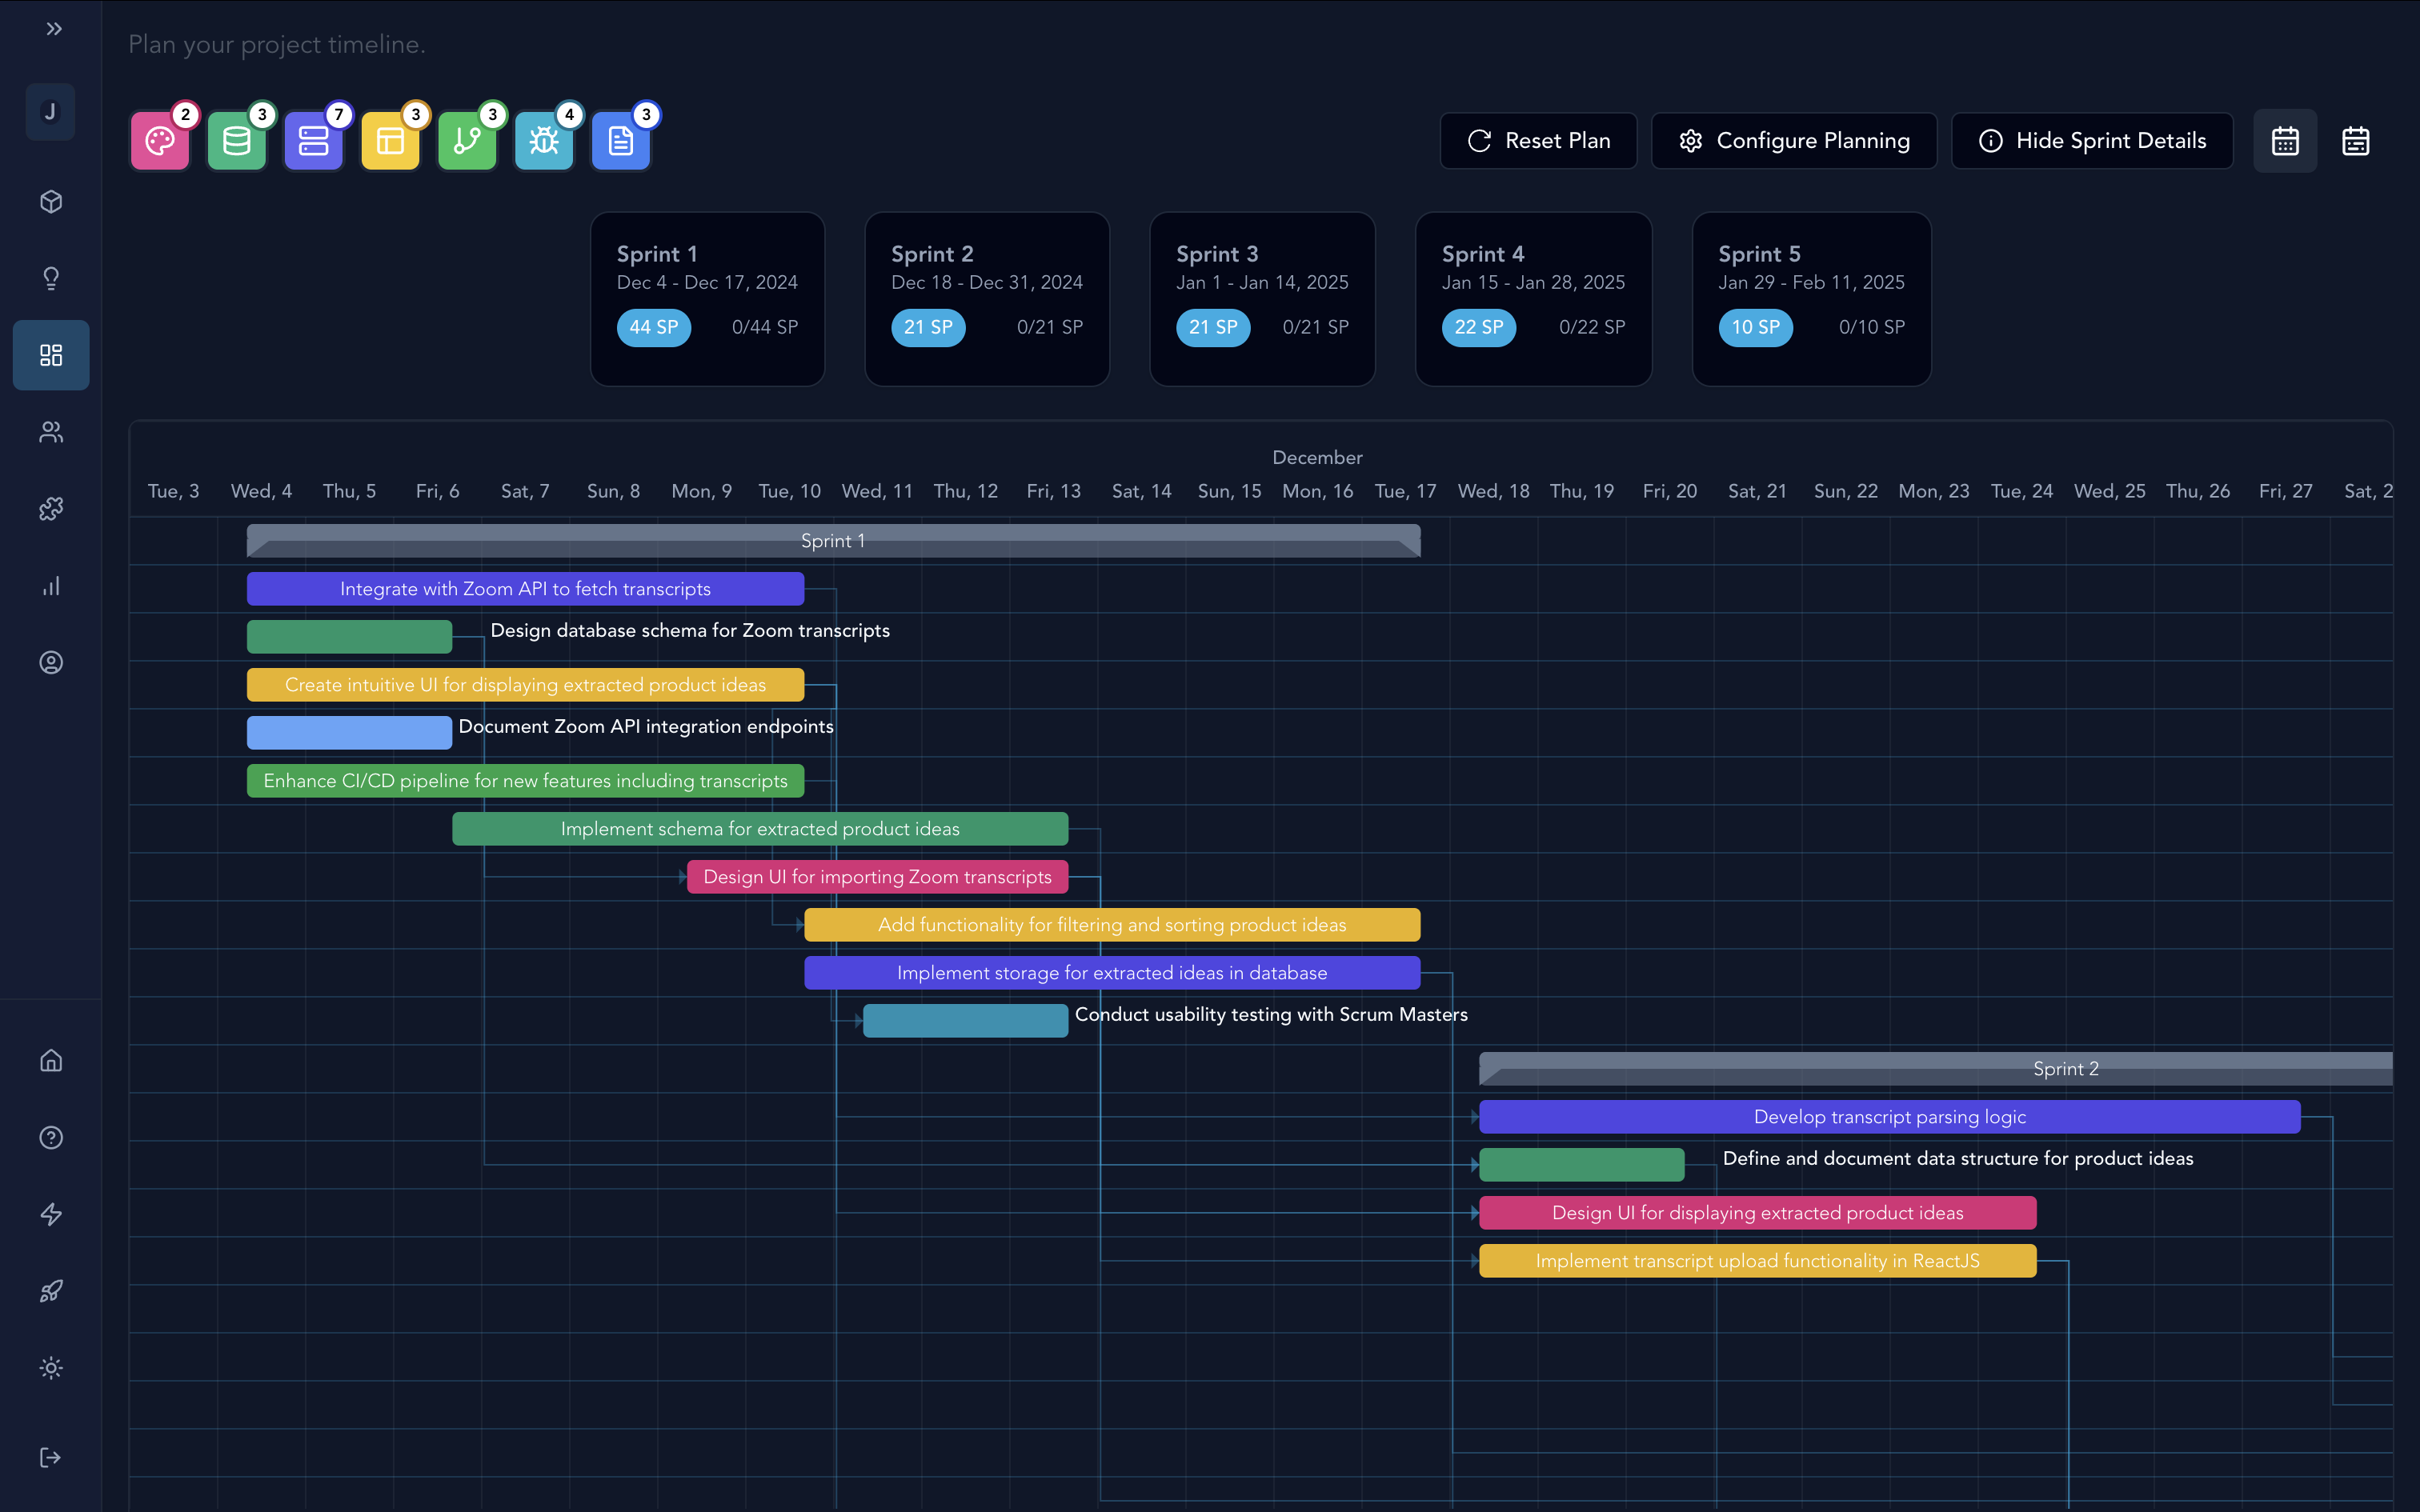Open the team members sidebar icon
Screen dimensions: 2420x1512
point(51,432)
